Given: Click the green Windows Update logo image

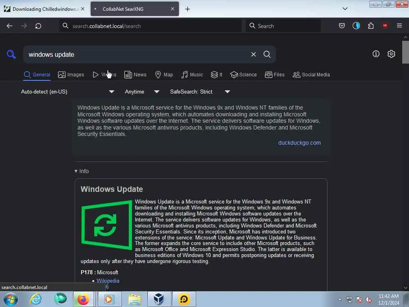Looking at the screenshot, I should click(x=107, y=225).
